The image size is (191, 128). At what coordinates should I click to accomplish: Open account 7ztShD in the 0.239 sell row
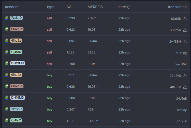(16, 18)
